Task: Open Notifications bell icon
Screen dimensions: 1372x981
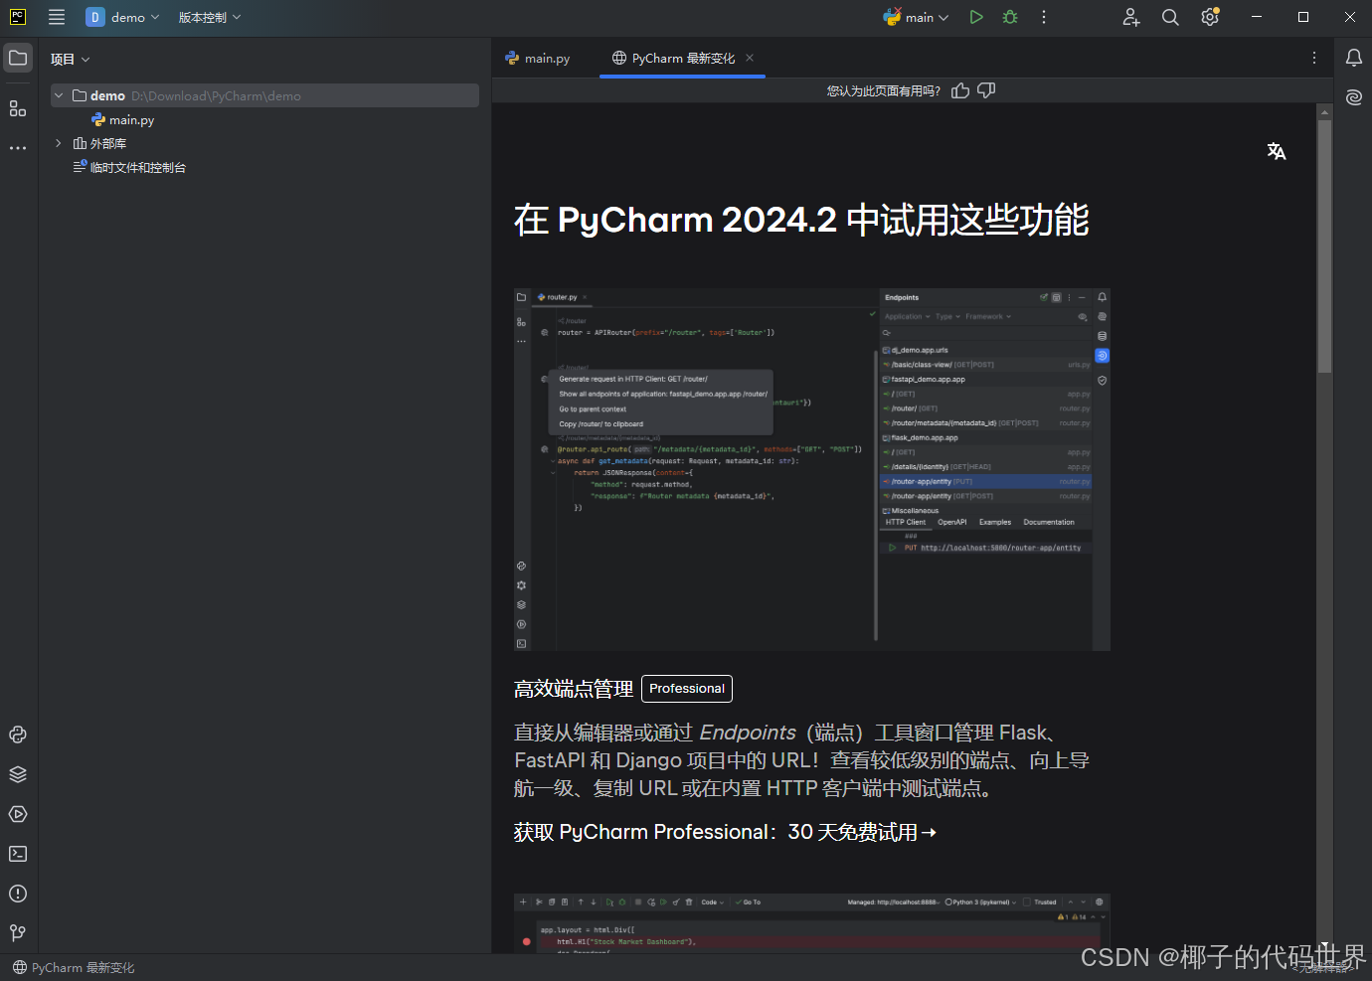Action: pyautogui.click(x=1354, y=58)
